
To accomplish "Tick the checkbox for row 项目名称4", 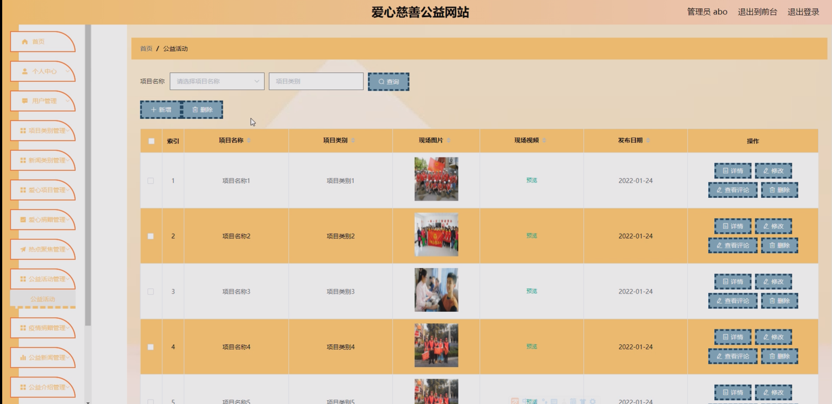I will click(x=151, y=347).
